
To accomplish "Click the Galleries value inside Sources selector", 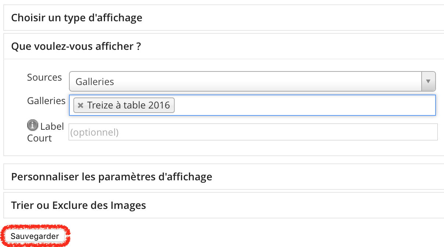I will [95, 82].
